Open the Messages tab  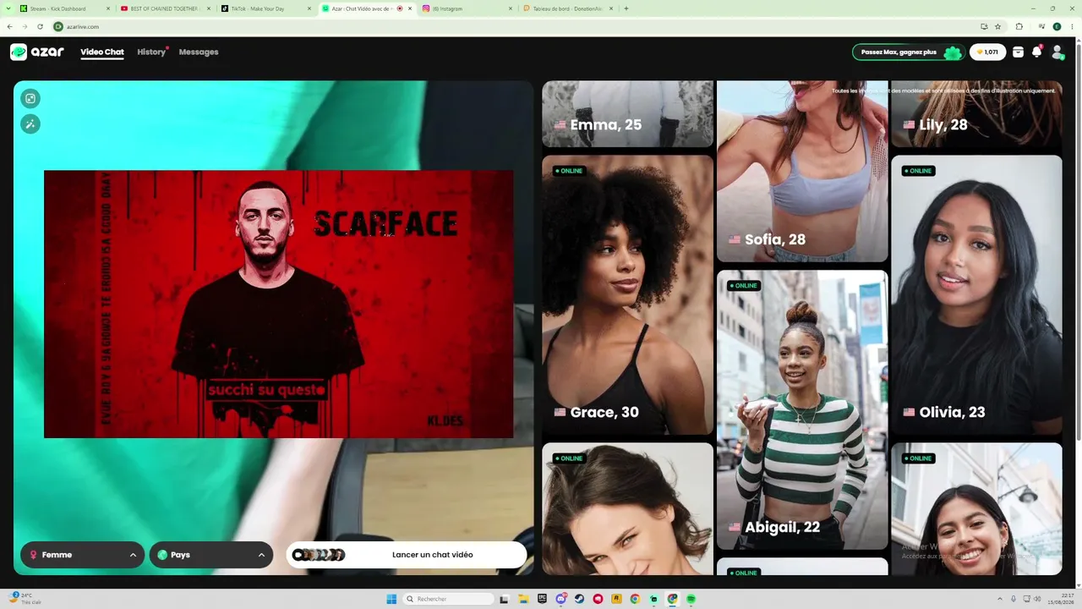pos(199,52)
